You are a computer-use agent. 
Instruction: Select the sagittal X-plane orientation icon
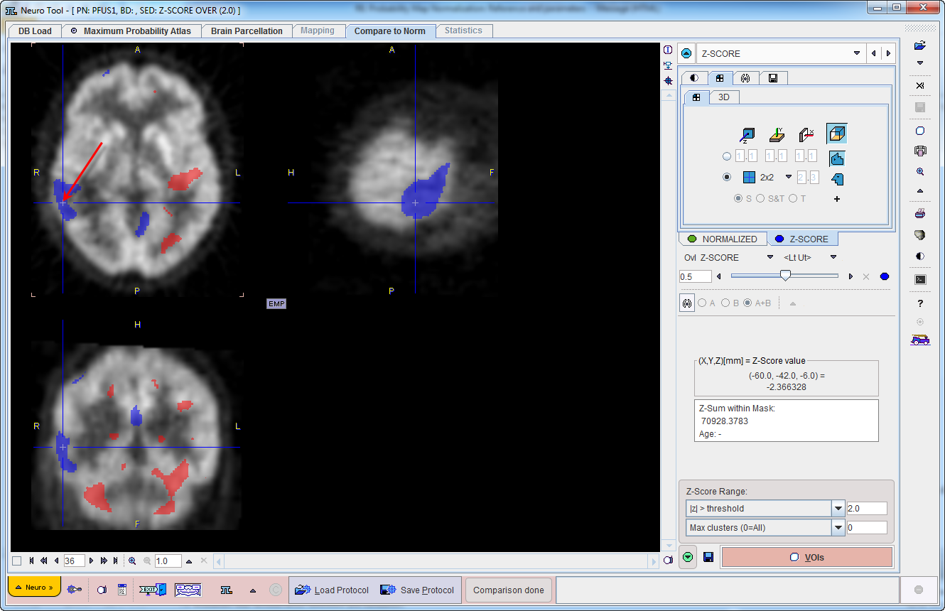coord(806,135)
